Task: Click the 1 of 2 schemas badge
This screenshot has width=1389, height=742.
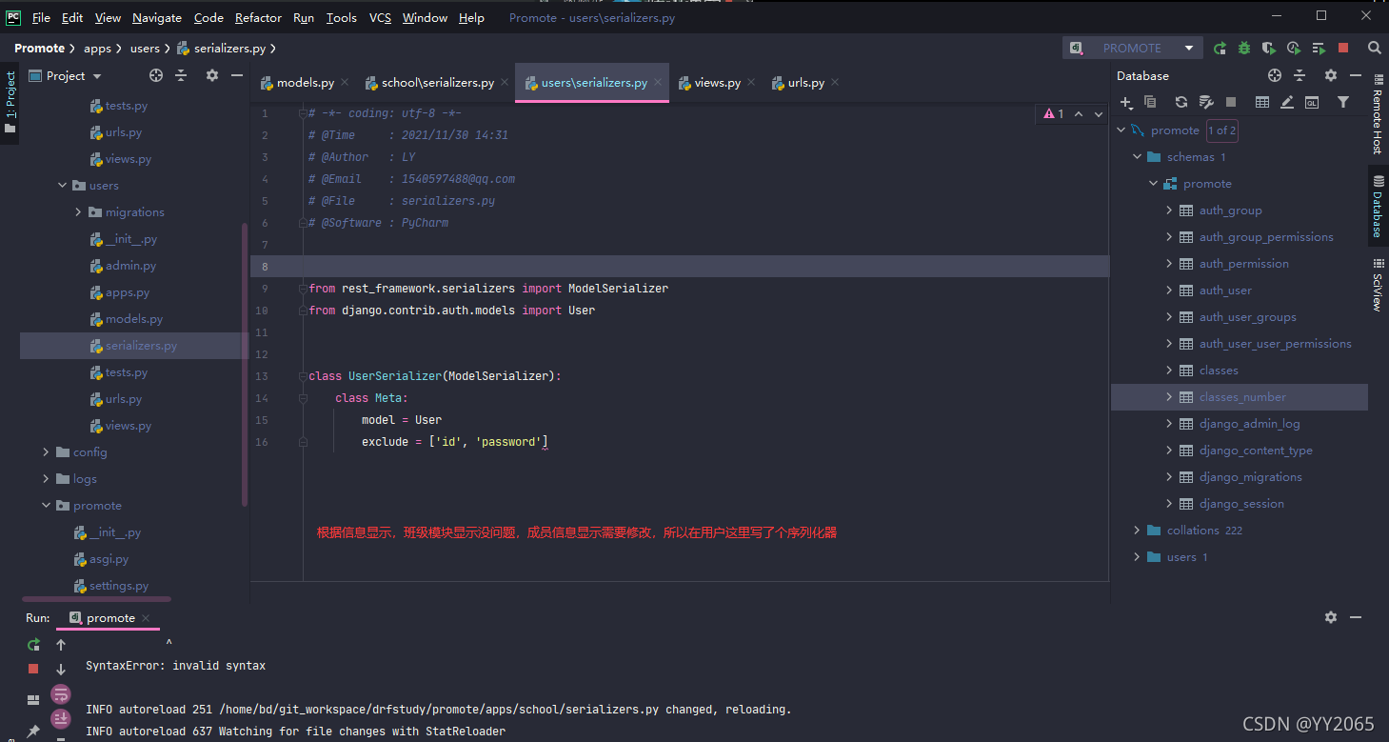Action: (x=1221, y=130)
